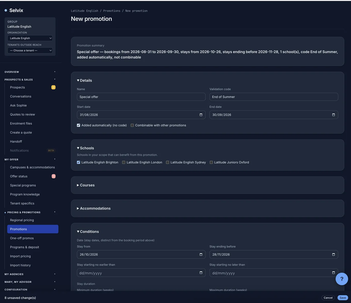Click the Prospects count badge
The width and height of the screenshot is (351, 303).
click(x=53, y=87)
